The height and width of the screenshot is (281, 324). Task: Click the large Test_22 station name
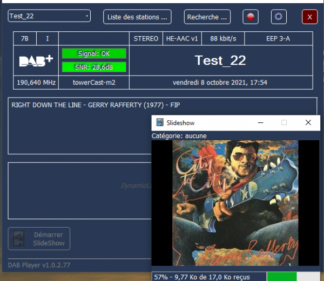220,60
